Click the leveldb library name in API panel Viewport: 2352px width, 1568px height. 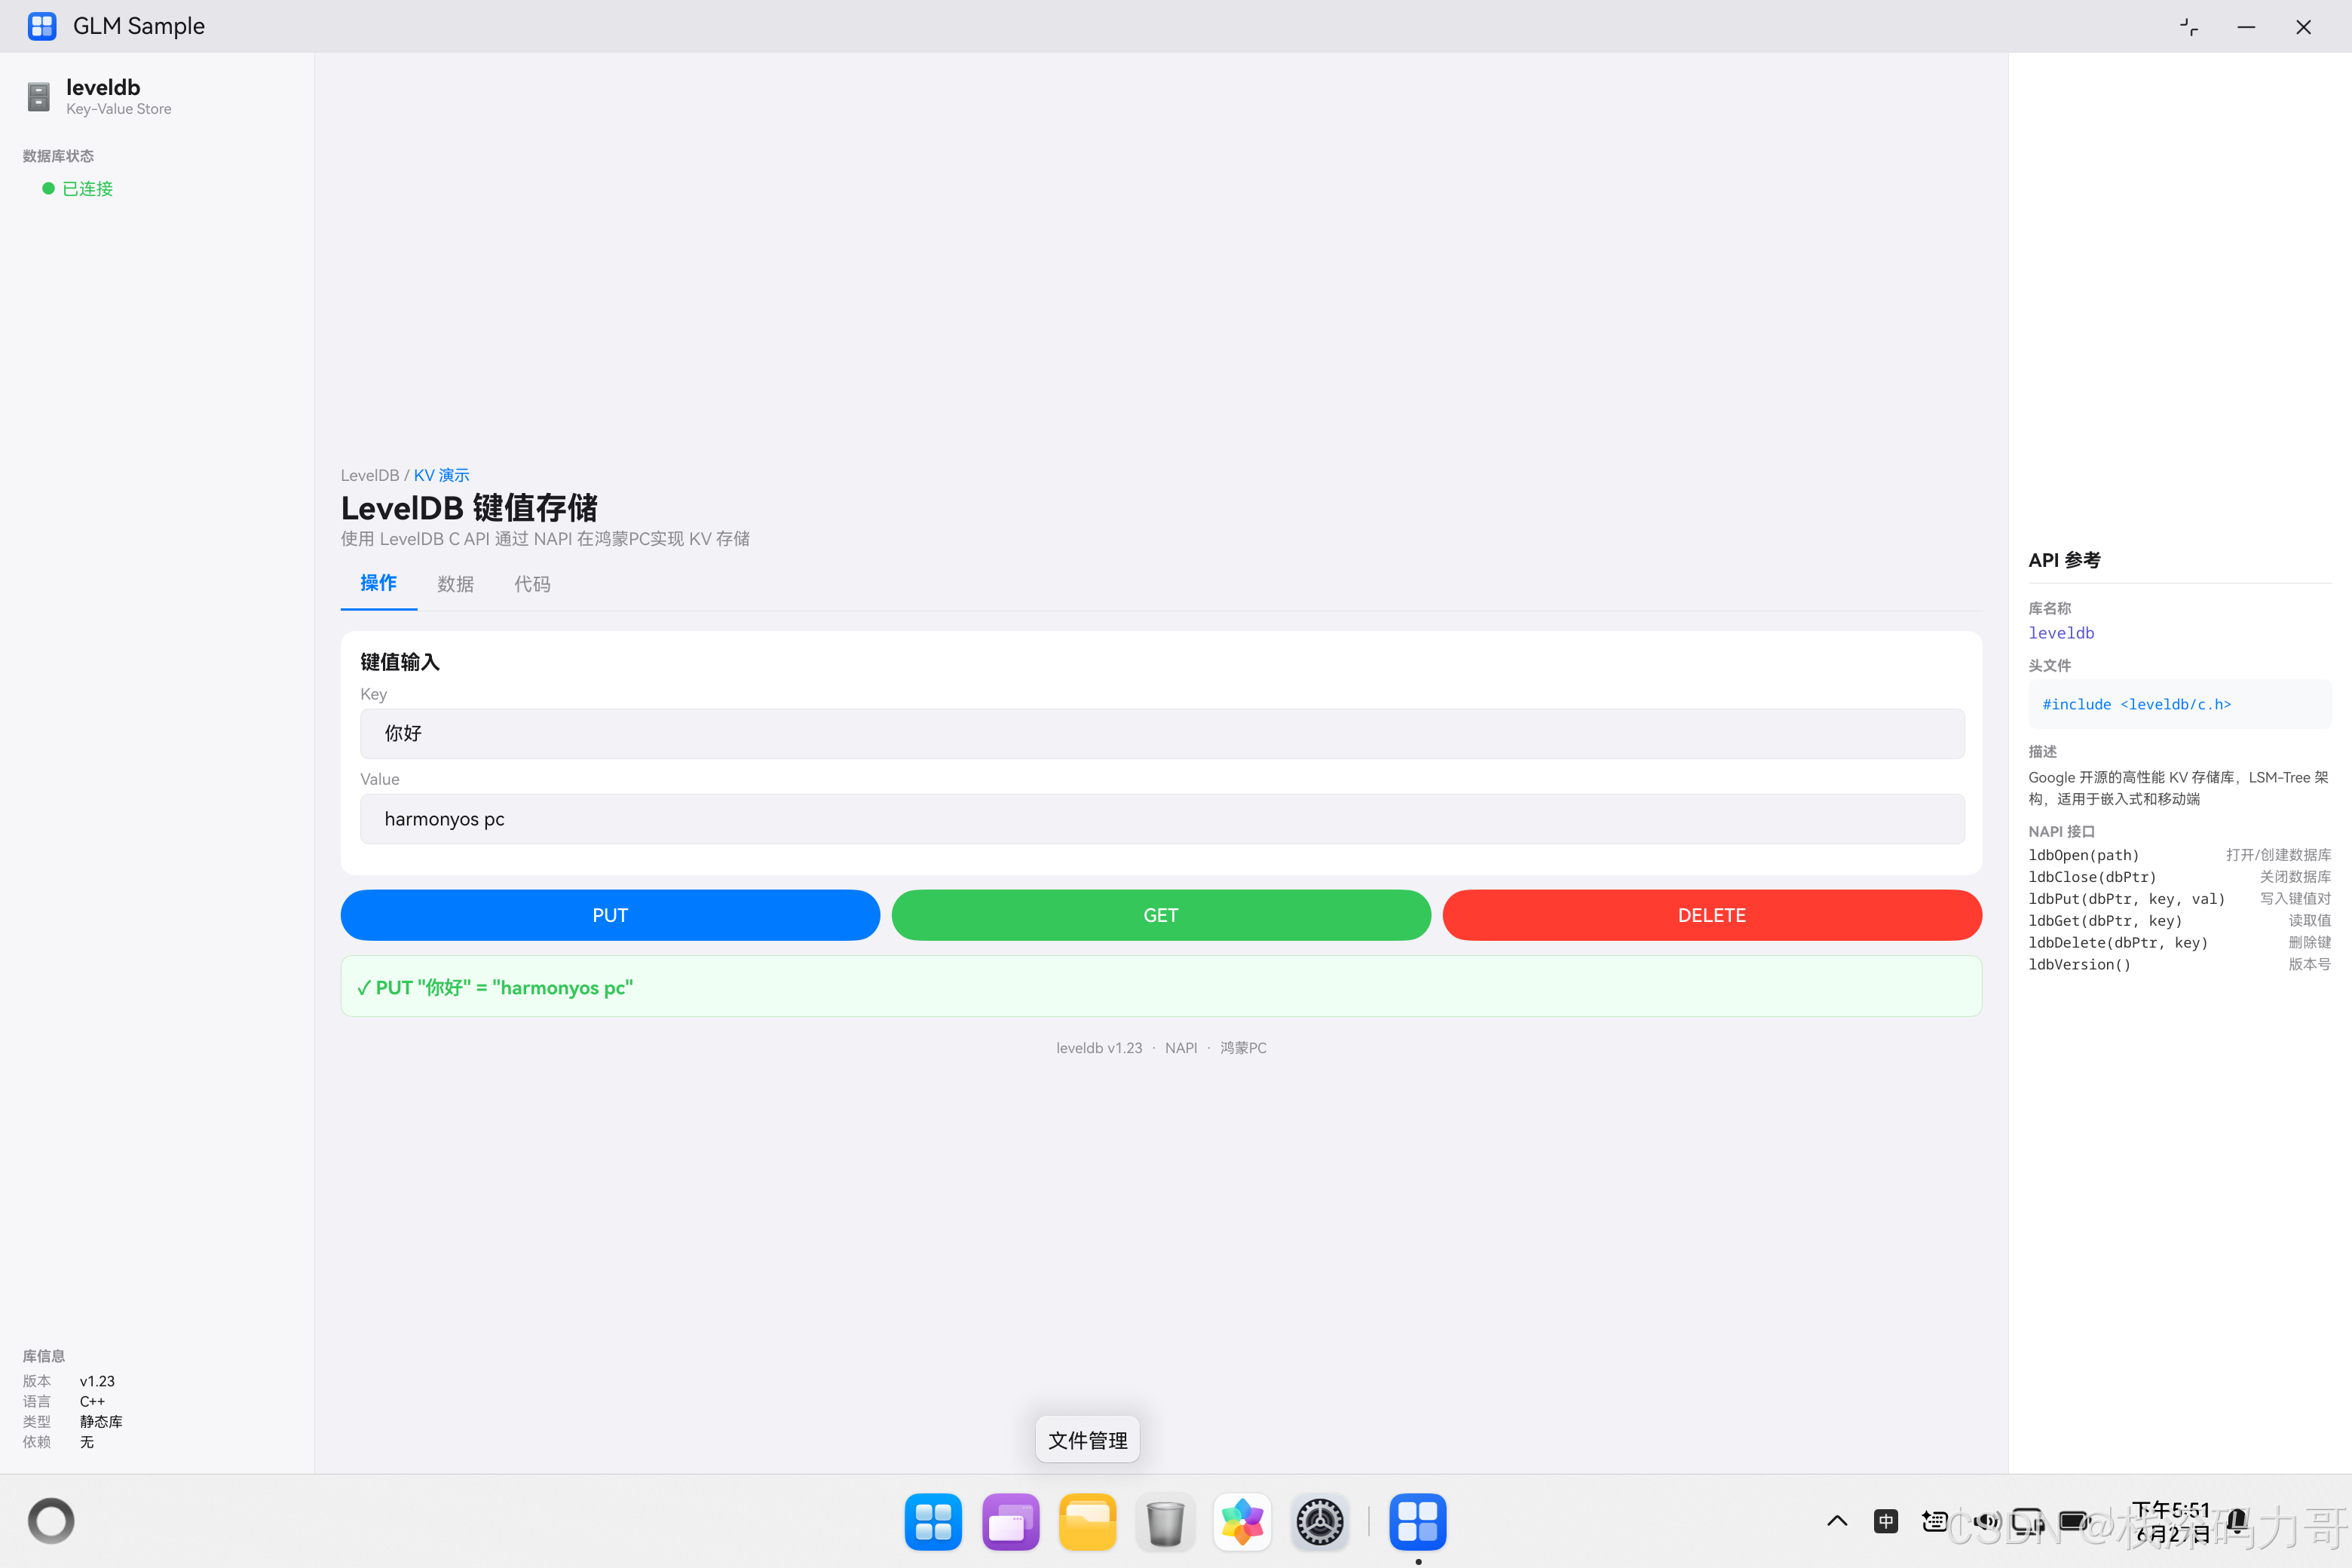click(x=2061, y=633)
